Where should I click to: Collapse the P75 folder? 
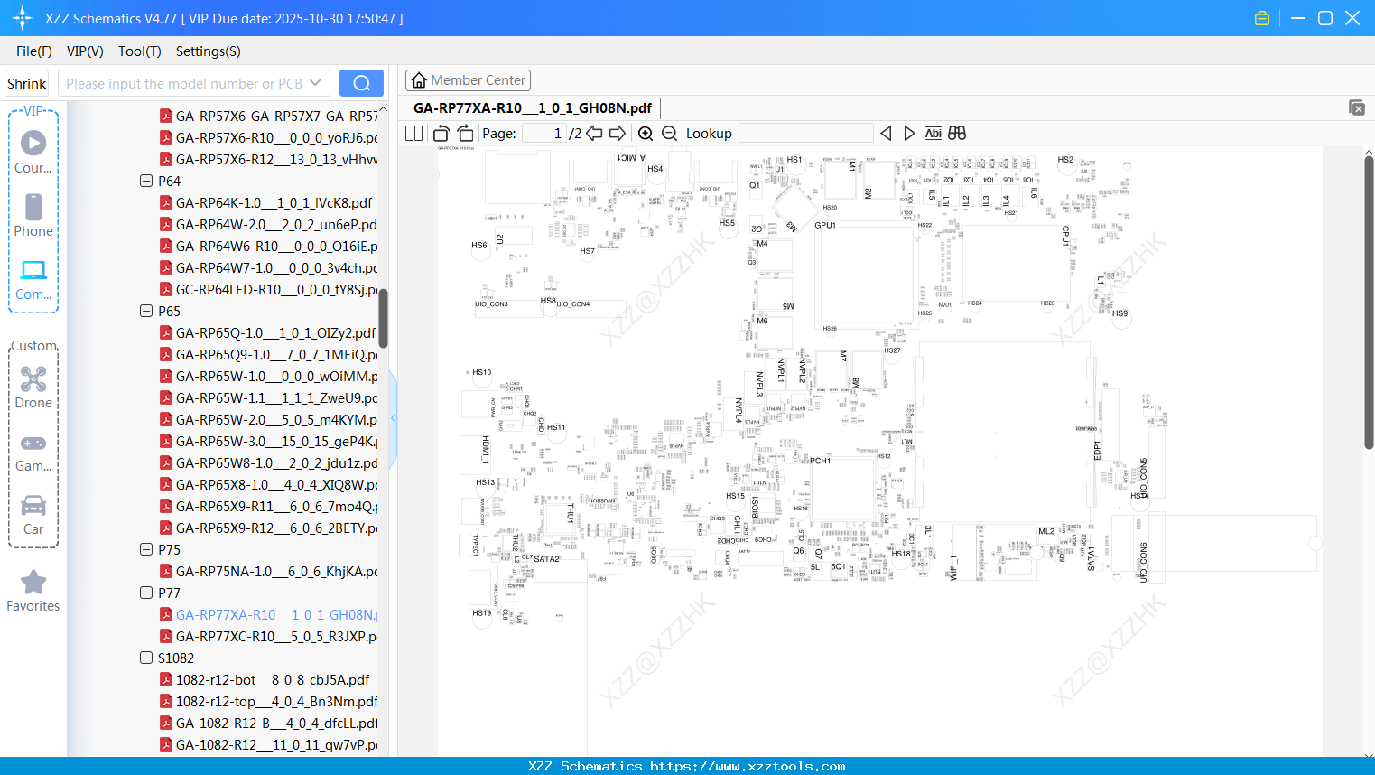pos(146,549)
